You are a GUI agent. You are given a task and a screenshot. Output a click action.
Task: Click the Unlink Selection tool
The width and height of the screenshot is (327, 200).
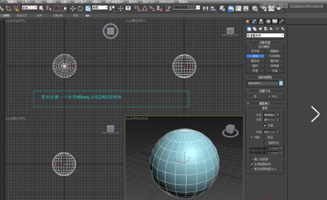coord(9,9)
